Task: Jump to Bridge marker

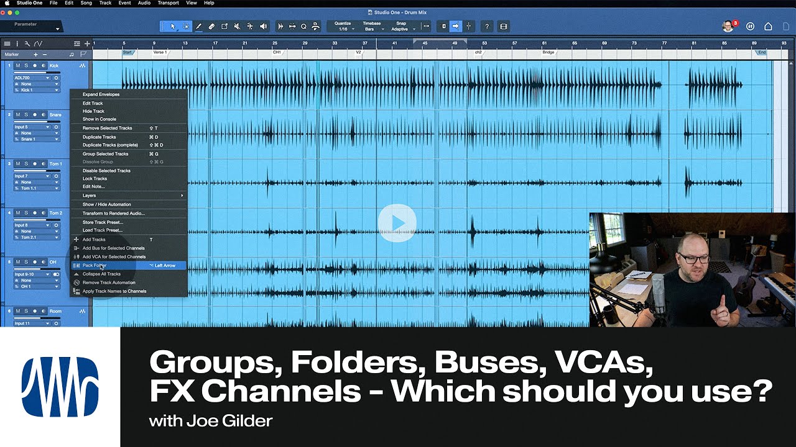Action: 548,53
